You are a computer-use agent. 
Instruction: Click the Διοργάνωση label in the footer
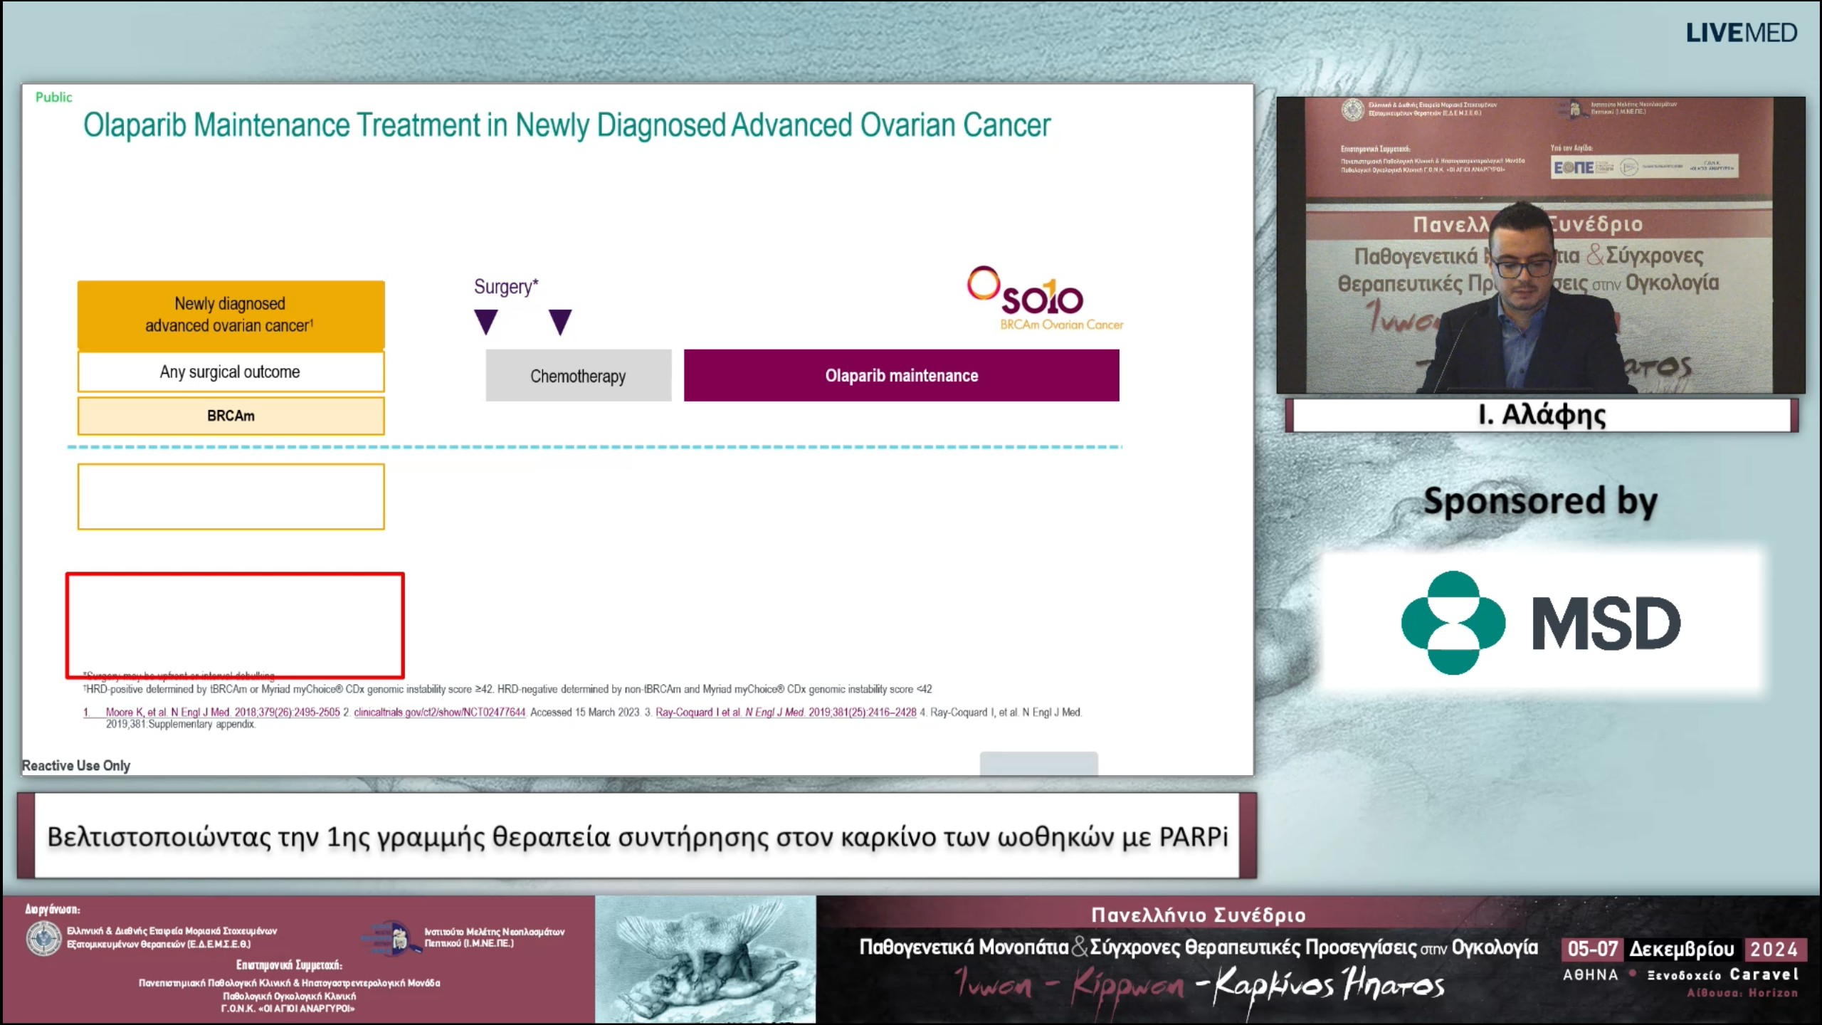pos(53,909)
